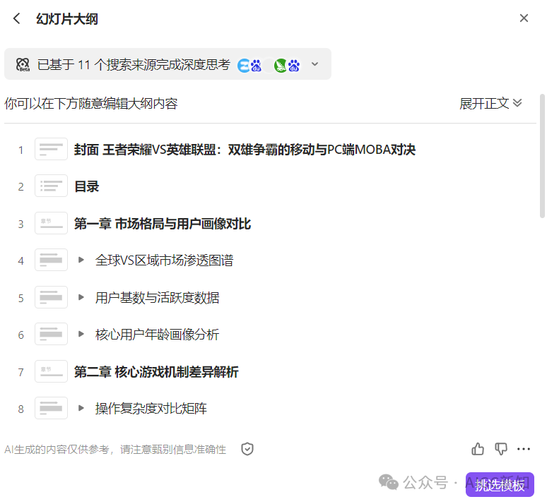The width and height of the screenshot is (547, 504).
Task: Select thumbnail for 第二章 chapter slide
Action: tap(51, 371)
